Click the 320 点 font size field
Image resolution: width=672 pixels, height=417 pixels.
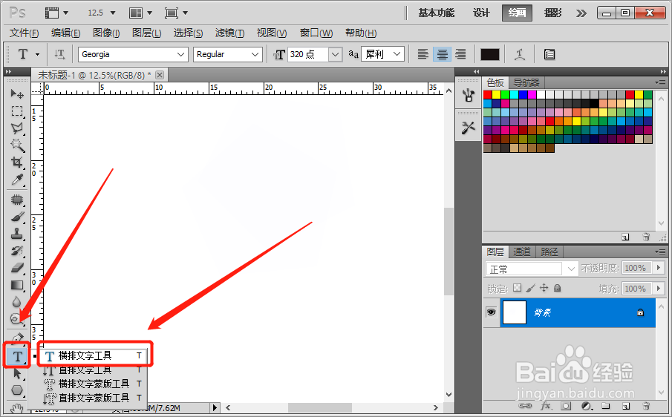coord(308,54)
